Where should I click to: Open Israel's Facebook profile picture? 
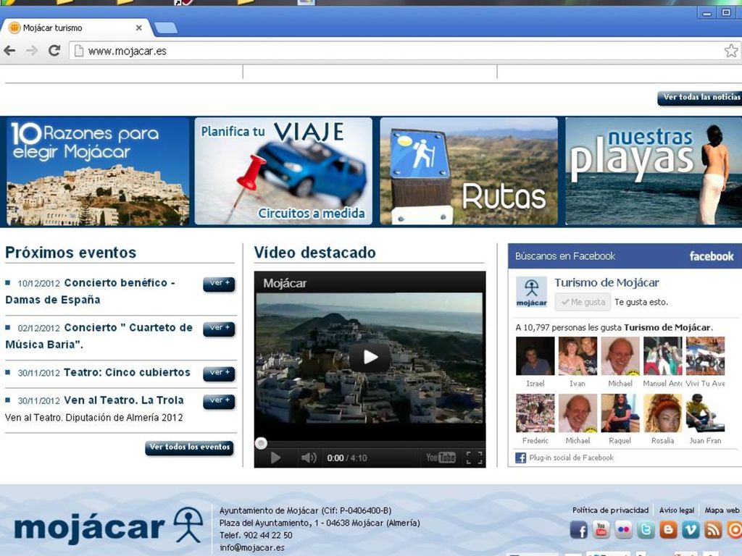point(535,356)
